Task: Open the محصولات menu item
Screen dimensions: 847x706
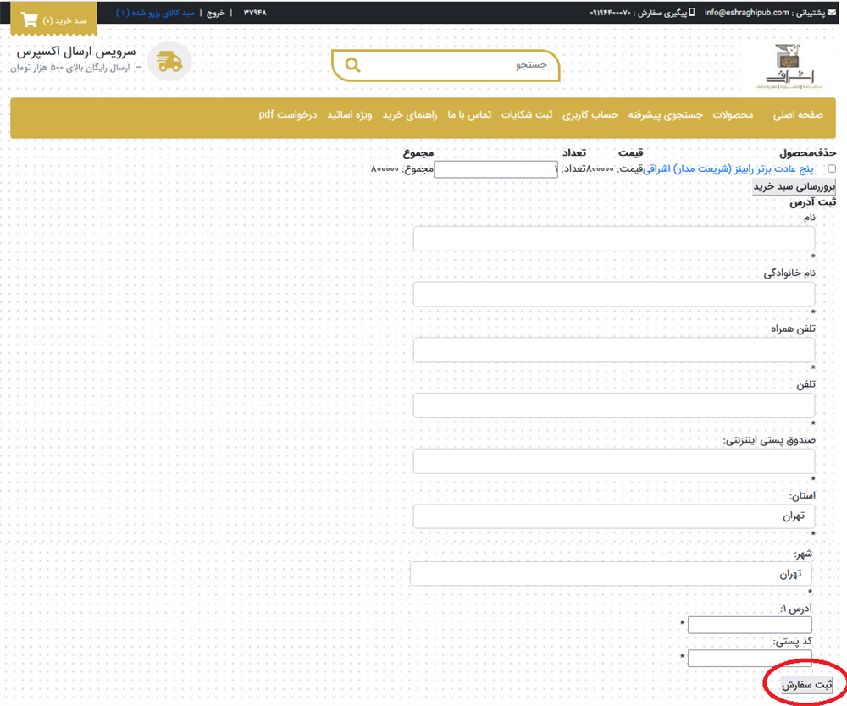Action: (733, 115)
